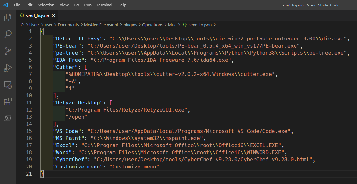This screenshot has width=357, height=184.
Task: Open Remote Explorer view
Action: click(8, 85)
